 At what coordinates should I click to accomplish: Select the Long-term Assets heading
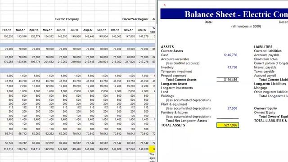(x=174, y=84)
